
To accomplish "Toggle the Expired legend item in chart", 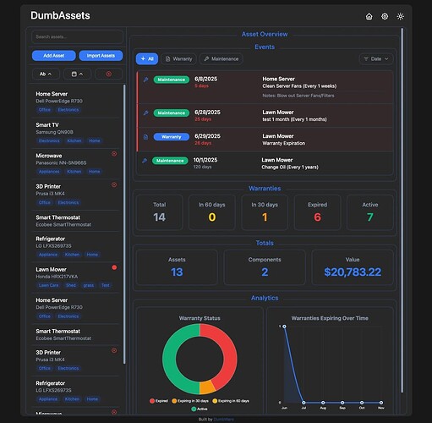I will pyautogui.click(x=159, y=401).
